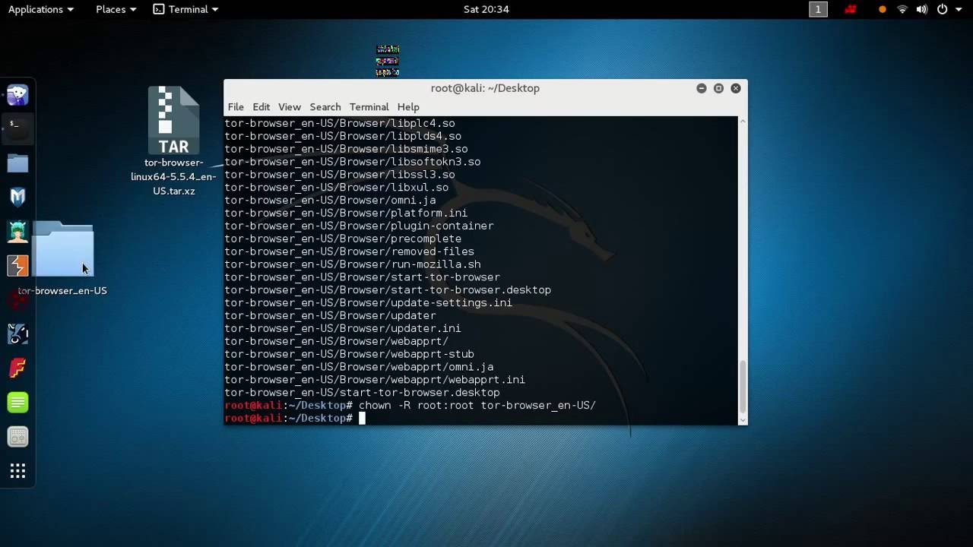The width and height of the screenshot is (973, 547).
Task: Close the terminal window
Action: [x=736, y=88]
